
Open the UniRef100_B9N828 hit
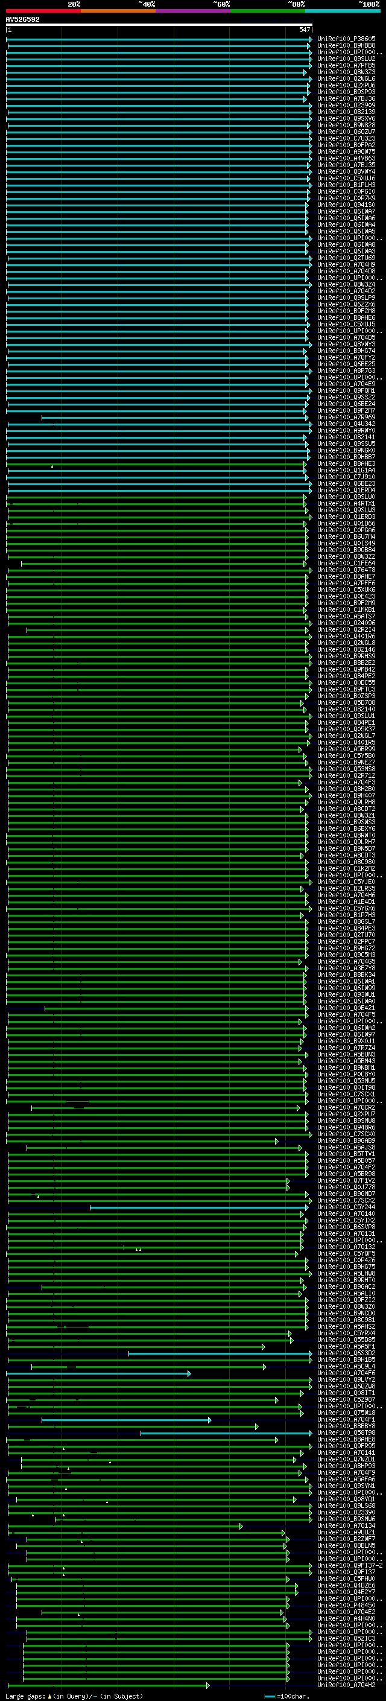tap(346, 125)
